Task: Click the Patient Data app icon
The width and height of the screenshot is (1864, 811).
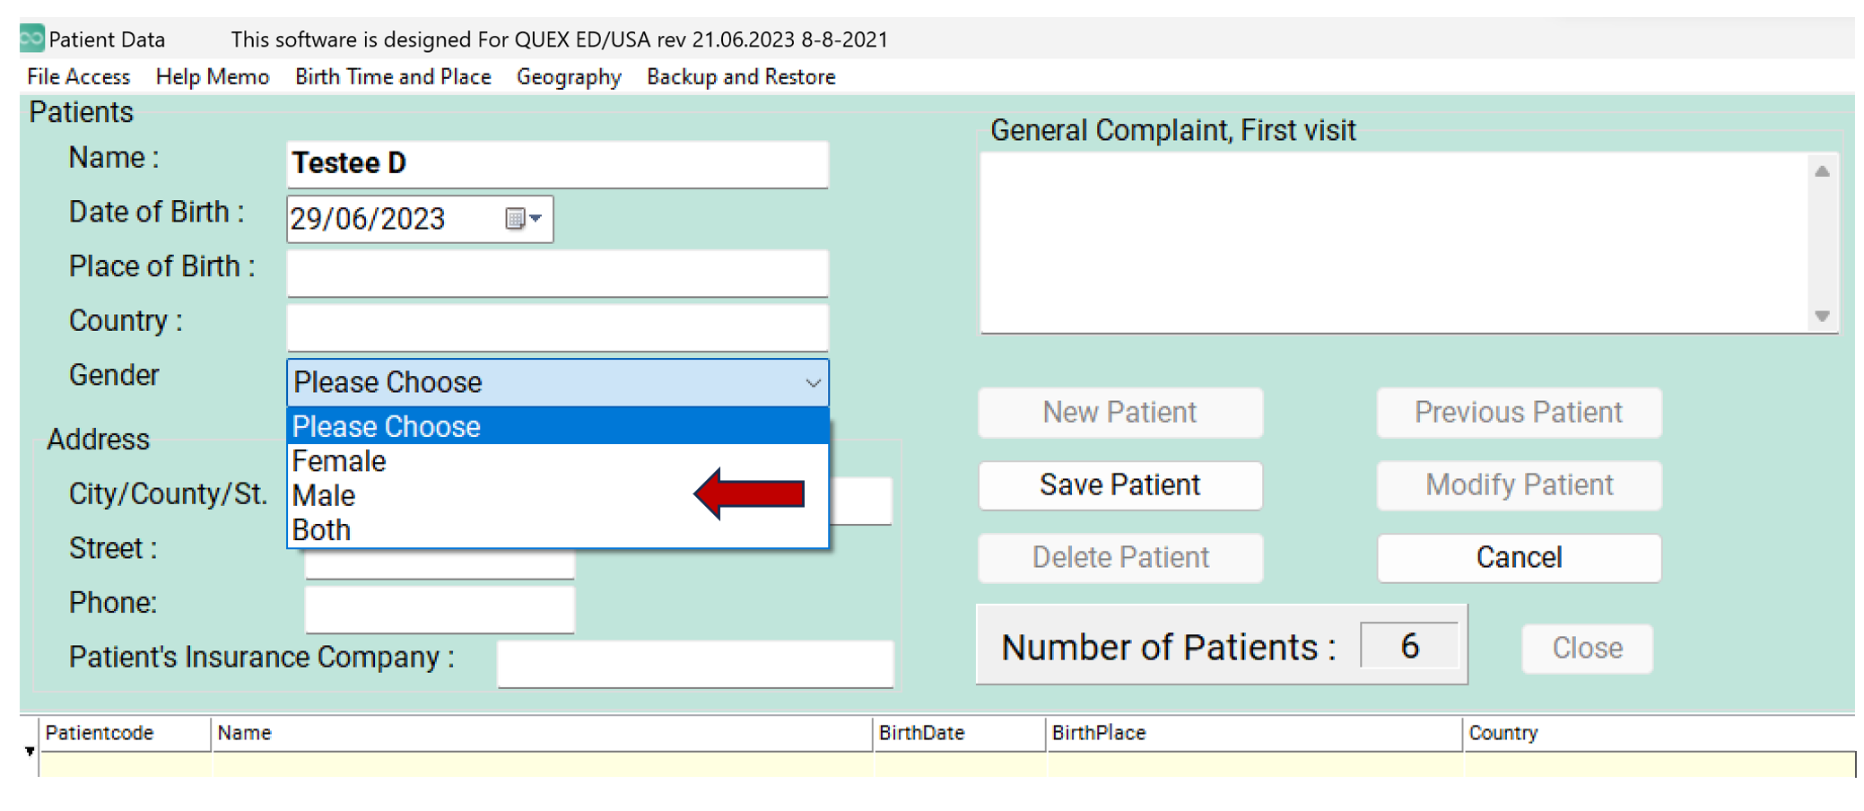Action: point(31,39)
